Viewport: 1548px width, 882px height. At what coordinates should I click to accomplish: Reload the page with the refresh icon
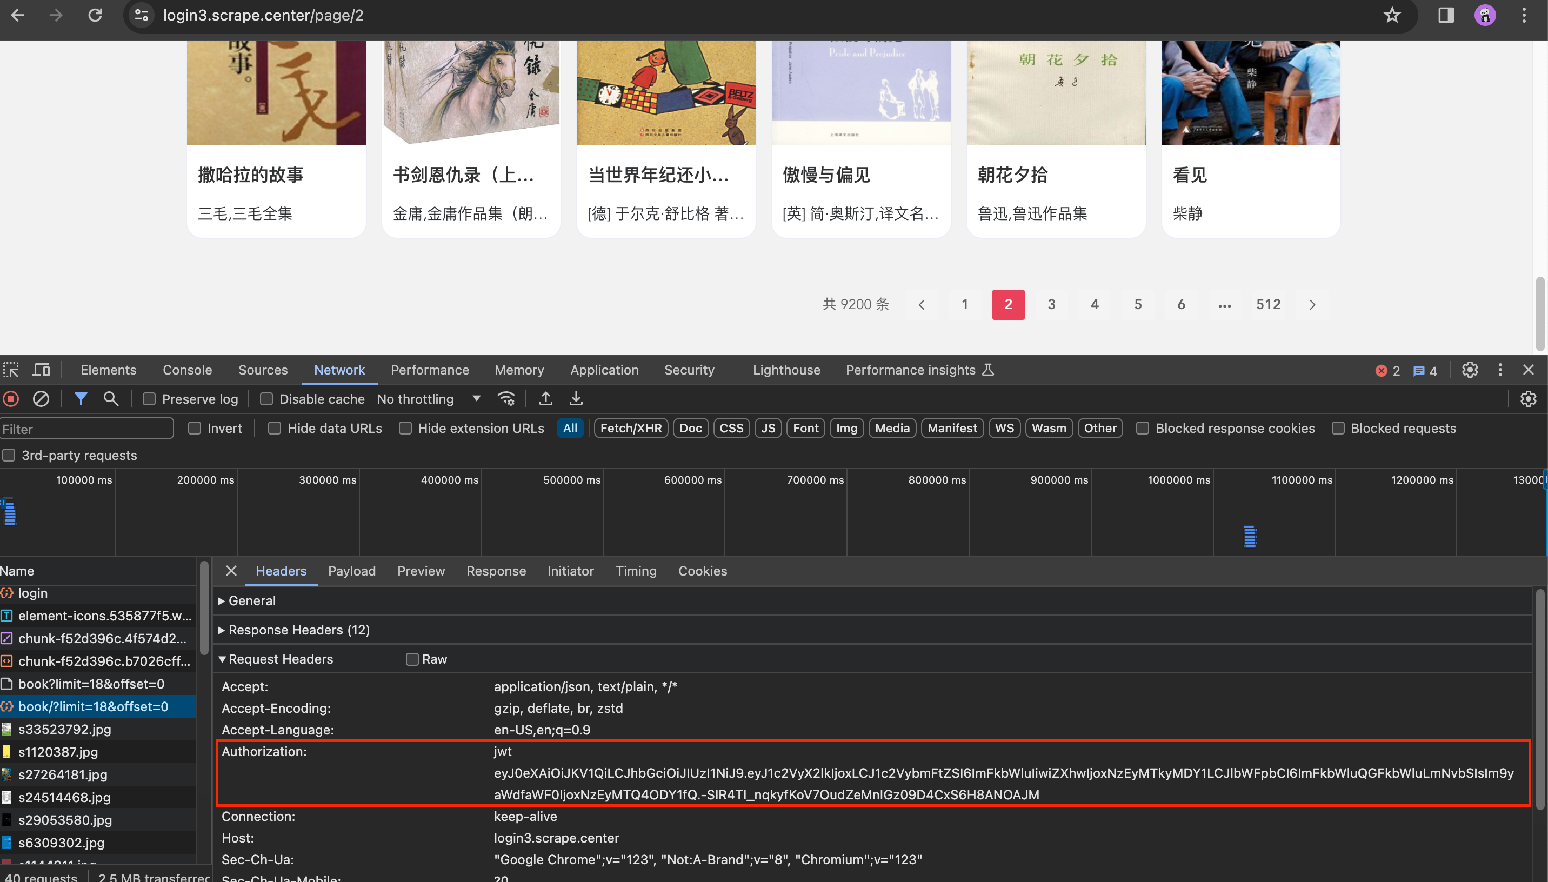coord(95,15)
